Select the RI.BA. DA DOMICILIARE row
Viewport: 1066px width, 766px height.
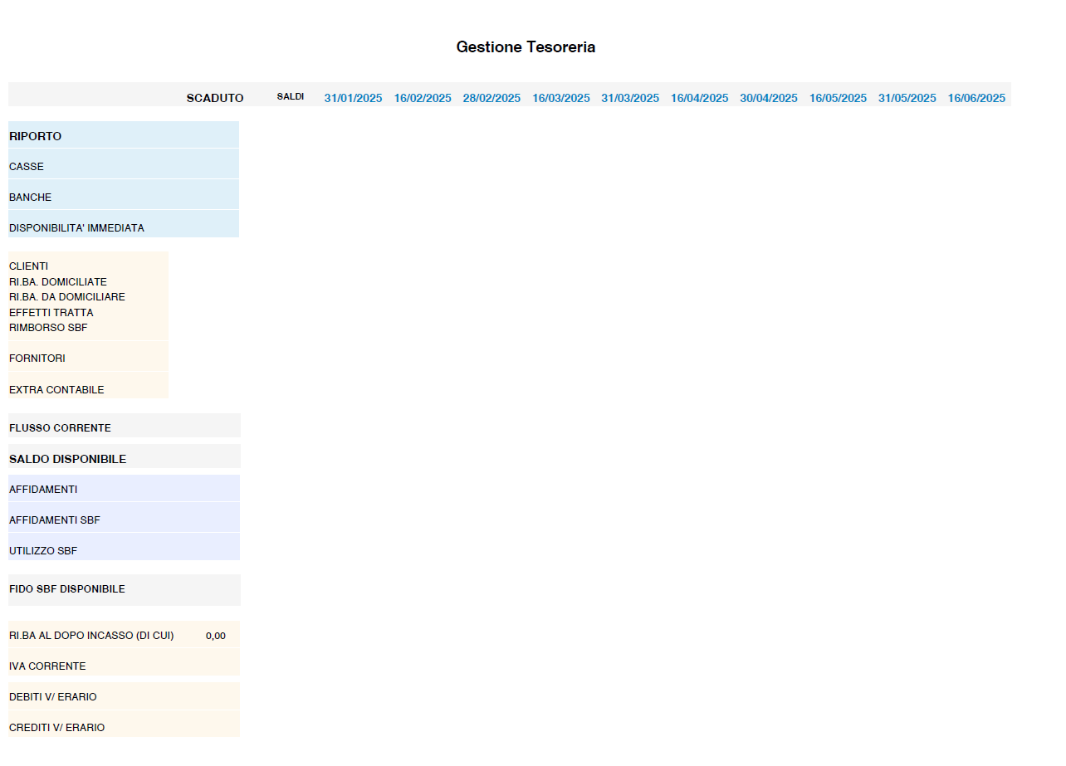click(67, 297)
